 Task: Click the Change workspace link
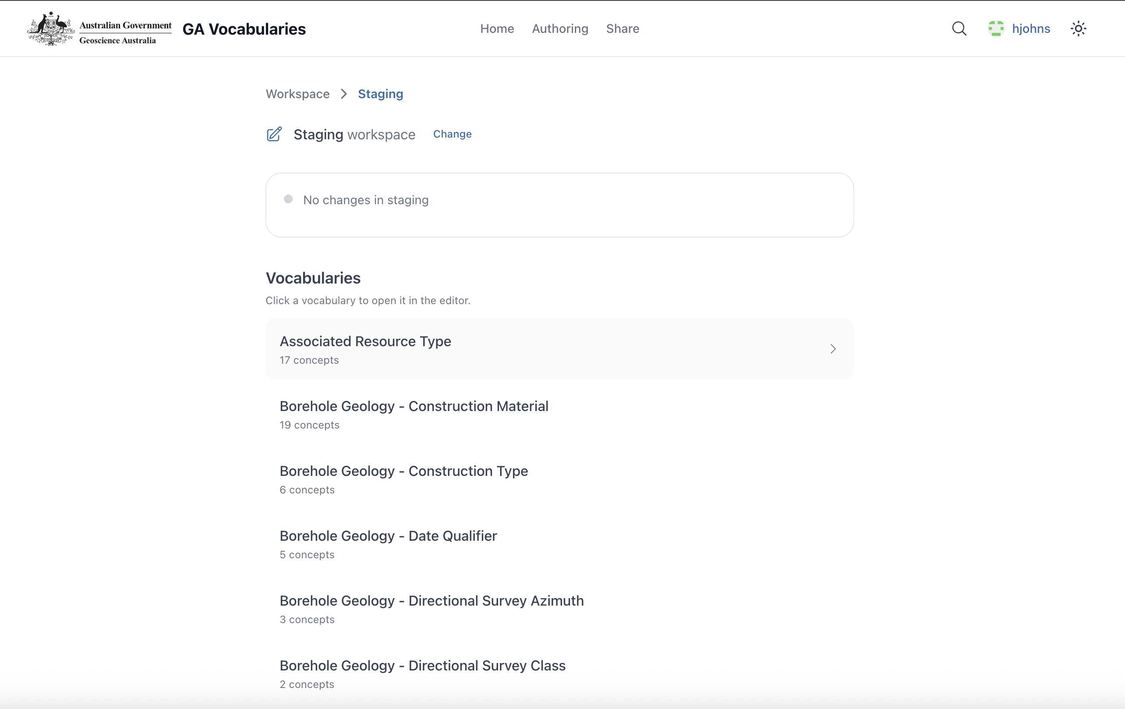coord(452,134)
